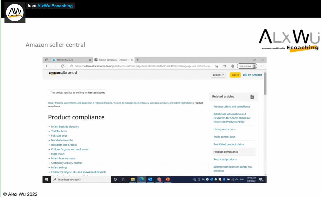This screenshot has height=197, width=321.
Task: Close the Home ft.com.hk tab
Action: pyautogui.click(x=90, y=60)
